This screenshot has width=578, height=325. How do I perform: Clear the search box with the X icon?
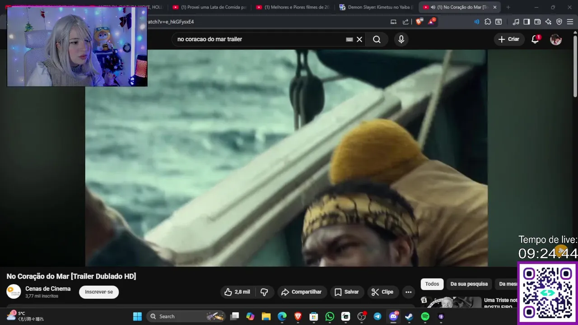359,39
